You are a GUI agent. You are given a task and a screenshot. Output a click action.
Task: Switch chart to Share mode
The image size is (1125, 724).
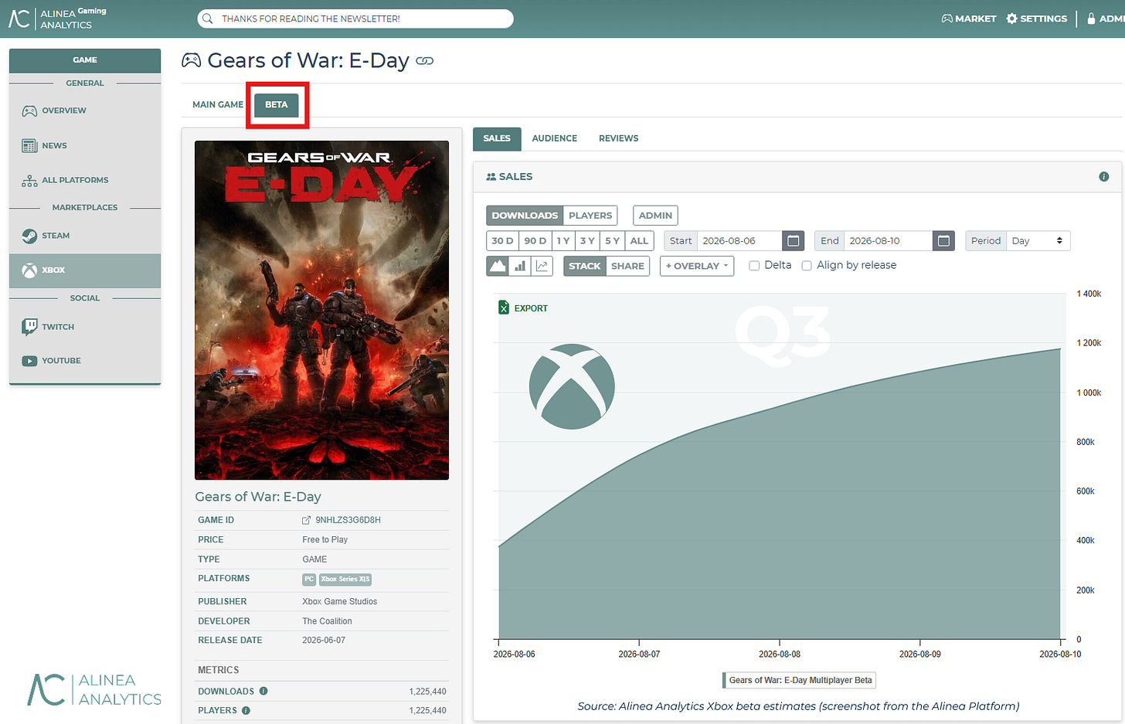point(627,266)
